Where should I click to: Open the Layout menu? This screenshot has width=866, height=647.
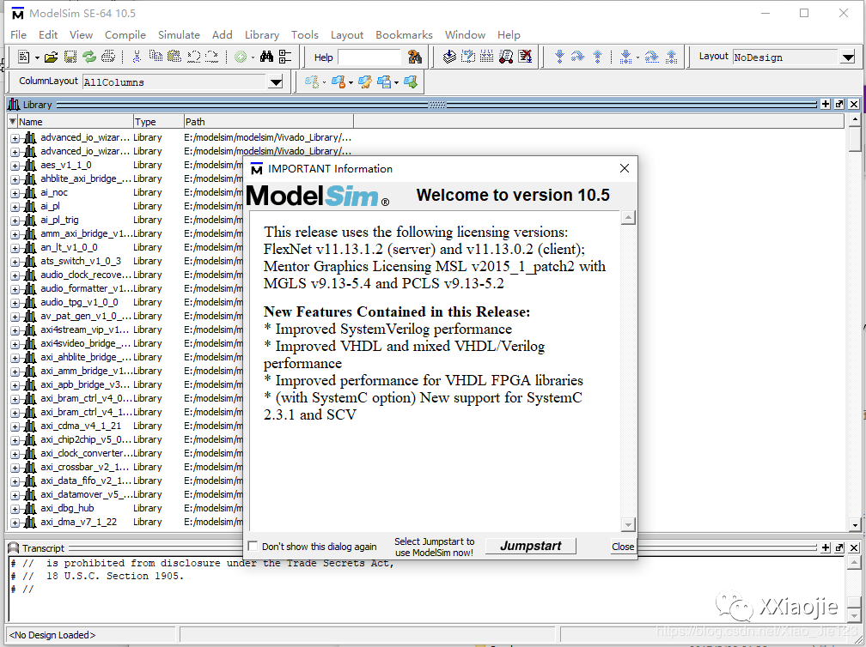(347, 34)
